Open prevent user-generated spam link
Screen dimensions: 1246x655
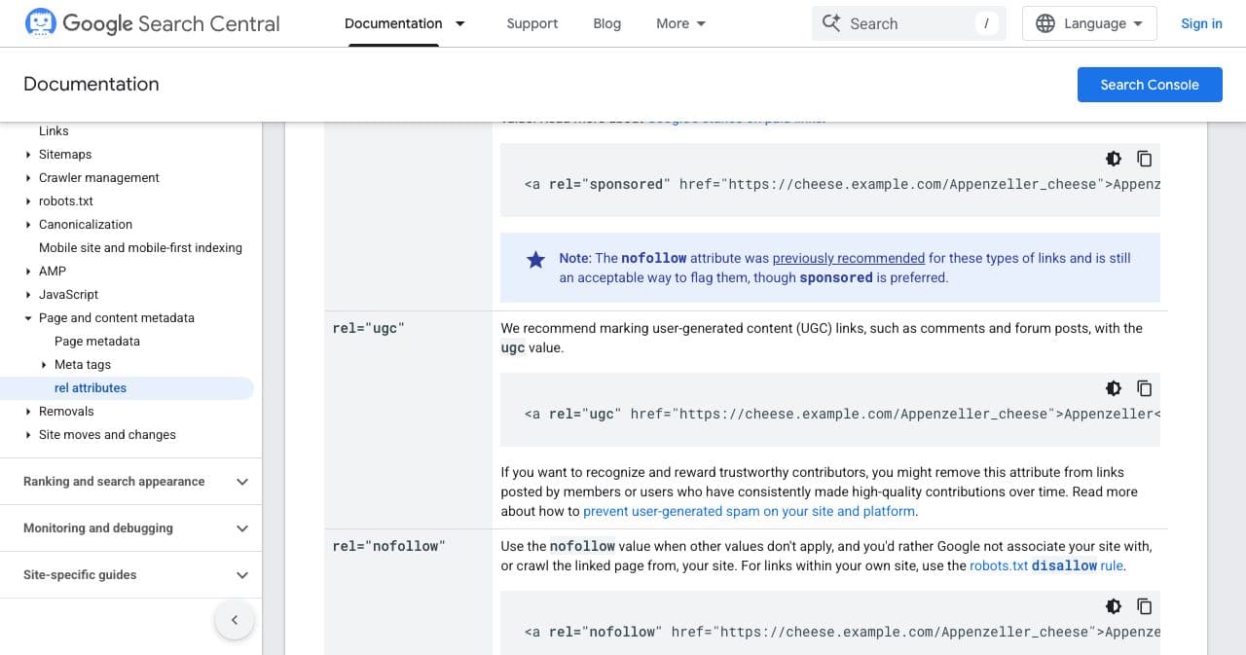750,511
